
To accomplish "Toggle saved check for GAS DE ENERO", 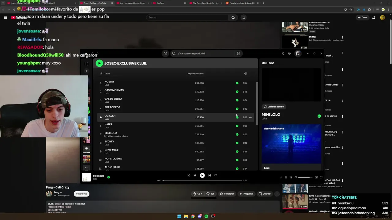I will pos(237,100).
